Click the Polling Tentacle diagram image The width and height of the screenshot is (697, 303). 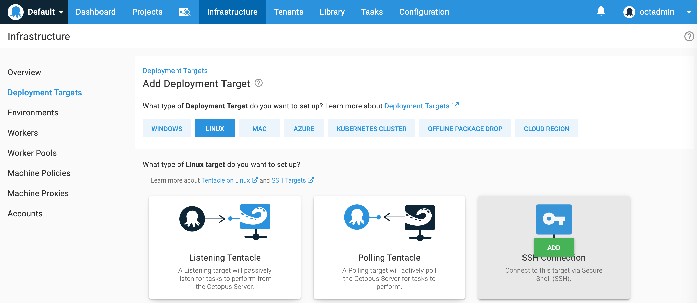click(x=389, y=223)
